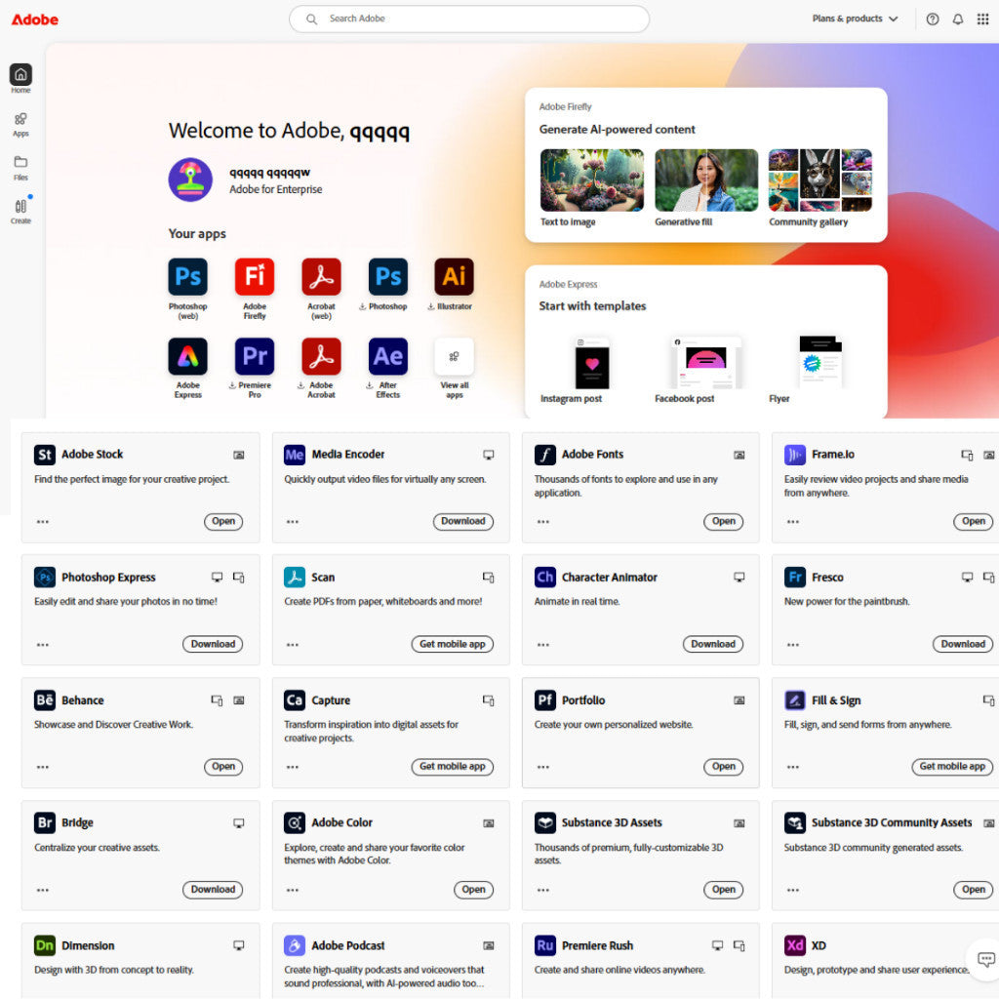Viewport: 999px width, 999px height.
Task: Click the Behance Be icon
Action: (45, 700)
